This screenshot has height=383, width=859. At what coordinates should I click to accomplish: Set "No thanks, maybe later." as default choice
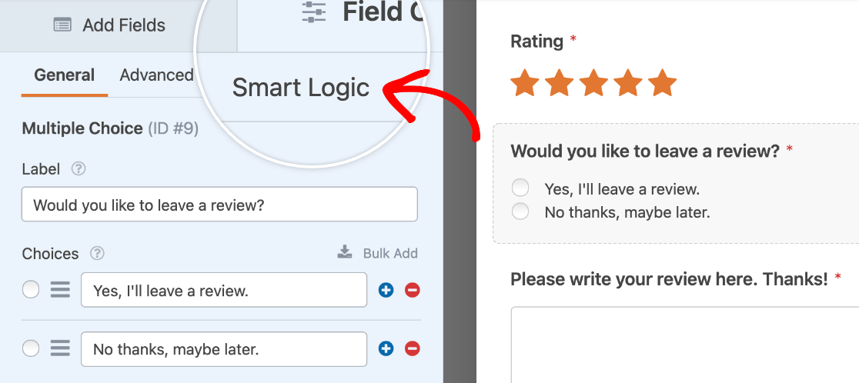point(31,349)
